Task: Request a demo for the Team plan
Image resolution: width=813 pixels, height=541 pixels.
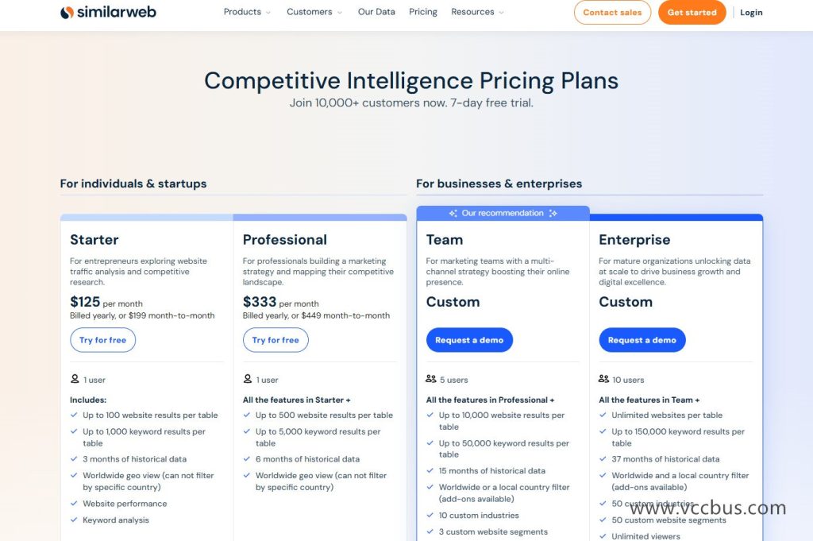Action: point(469,340)
